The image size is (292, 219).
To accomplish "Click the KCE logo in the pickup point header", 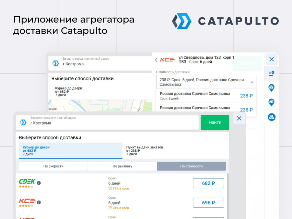I will [x=167, y=60].
